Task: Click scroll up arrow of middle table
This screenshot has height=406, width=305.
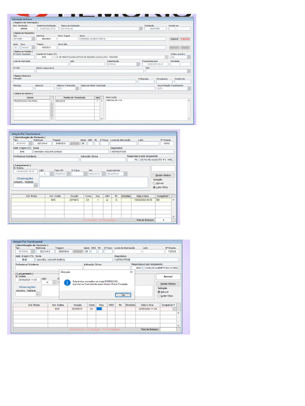Action: click(x=173, y=200)
